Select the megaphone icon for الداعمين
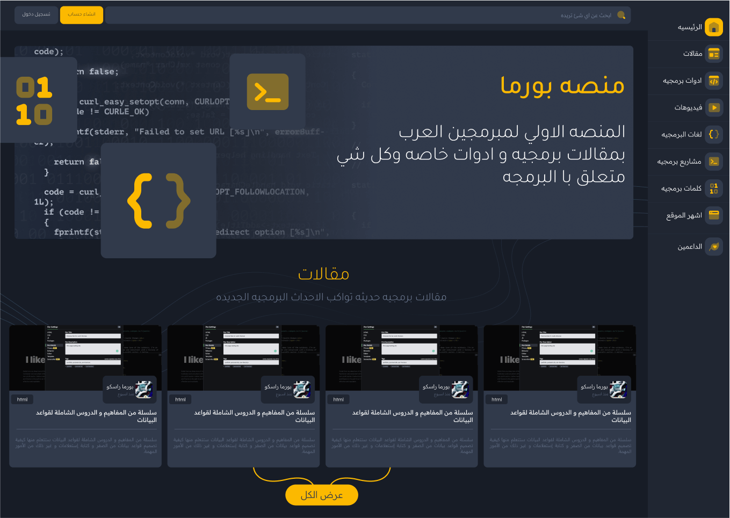The image size is (730, 518). [x=714, y=246]
